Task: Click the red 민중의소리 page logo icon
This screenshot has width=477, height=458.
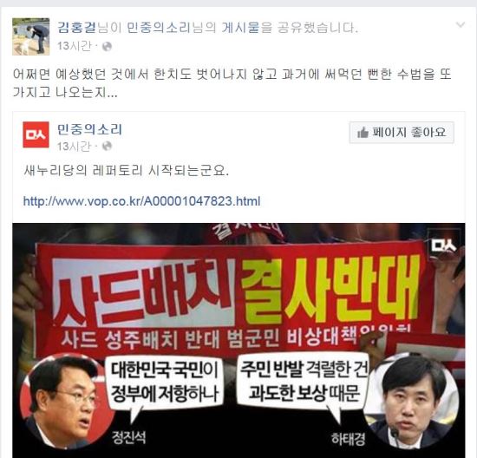Action: (36, 134)
